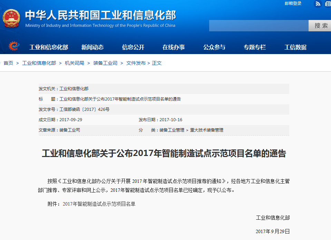Click the 文章来源：装备工业司 row
This screenshot has width=331, height=240.
[59, 130]
